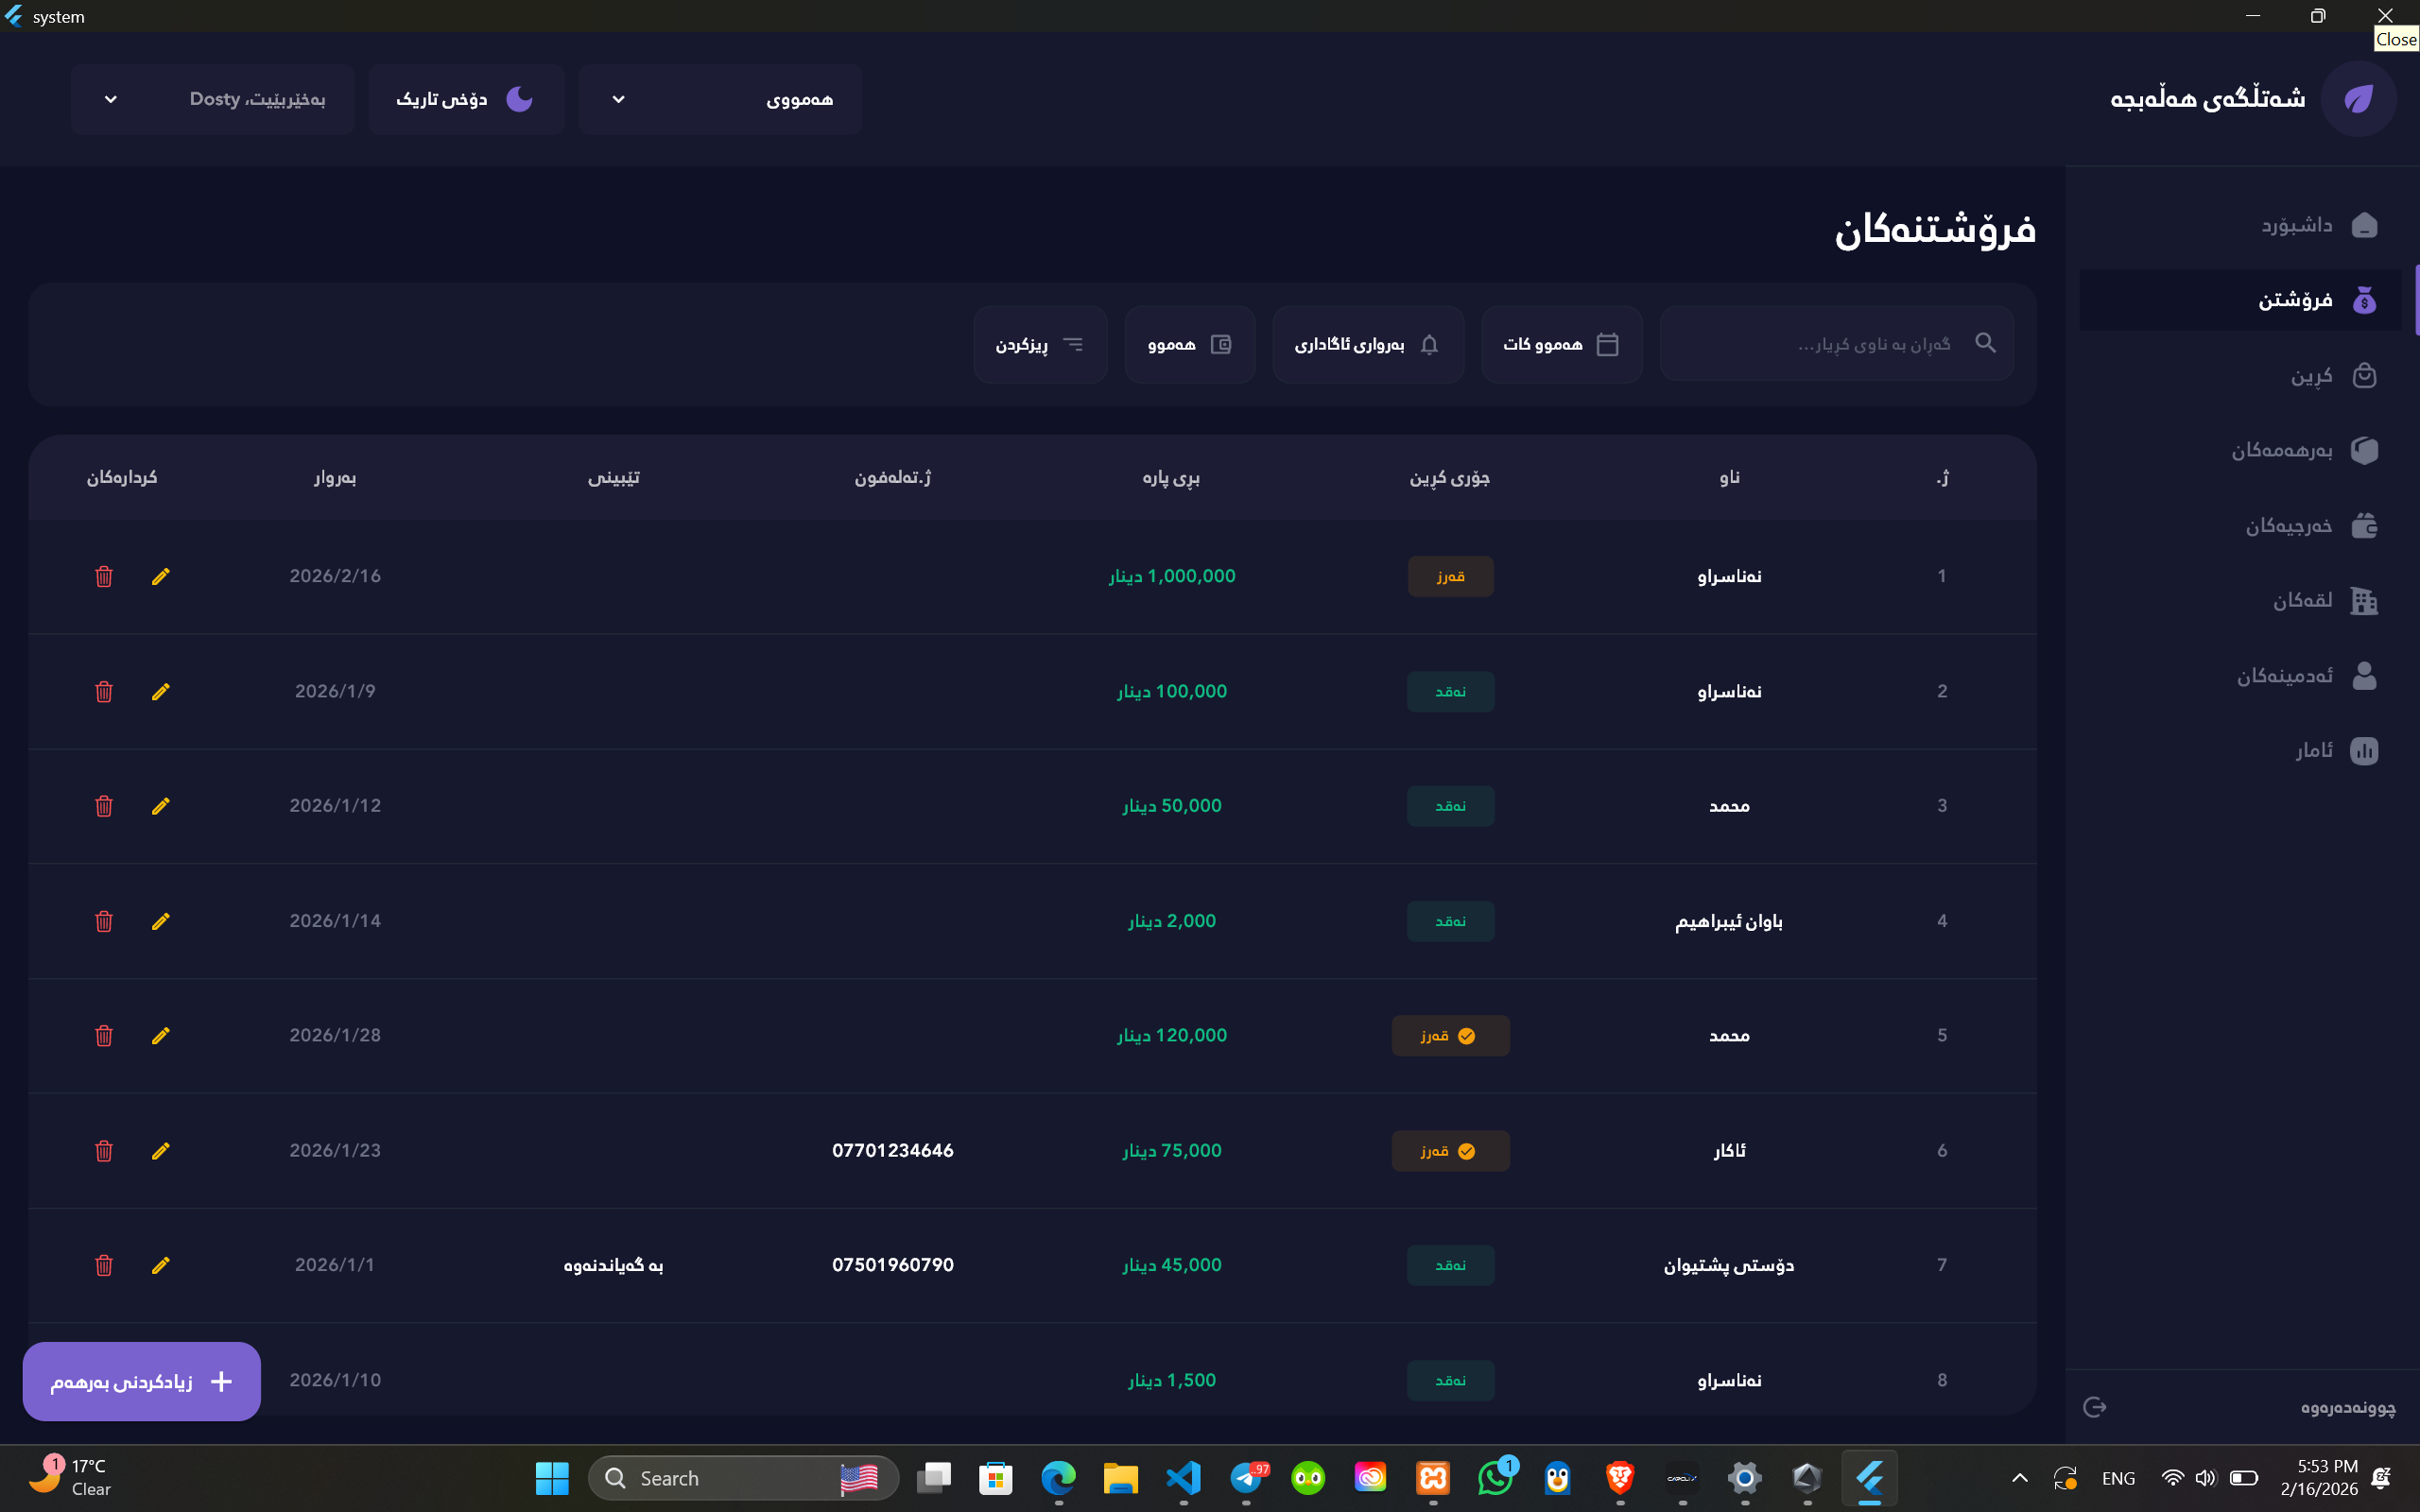
Task: Click the delete trash icon in row 1
Action: click(x=103, y=576)
